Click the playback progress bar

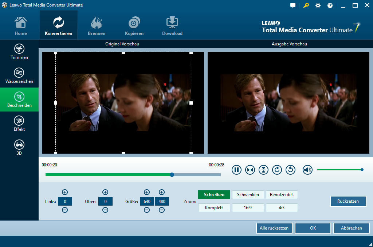coord(133,175)
